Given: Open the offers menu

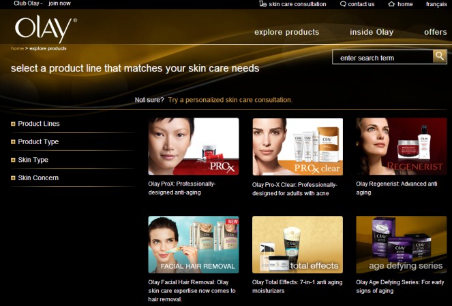Looking at the screenshot, I should 435,32.
